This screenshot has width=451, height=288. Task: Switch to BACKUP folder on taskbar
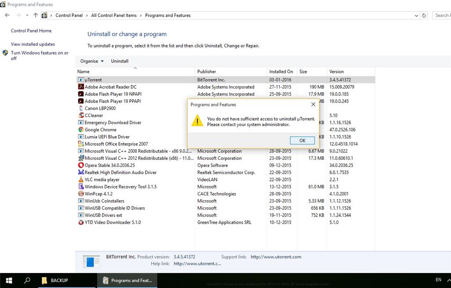coord(67,281)
